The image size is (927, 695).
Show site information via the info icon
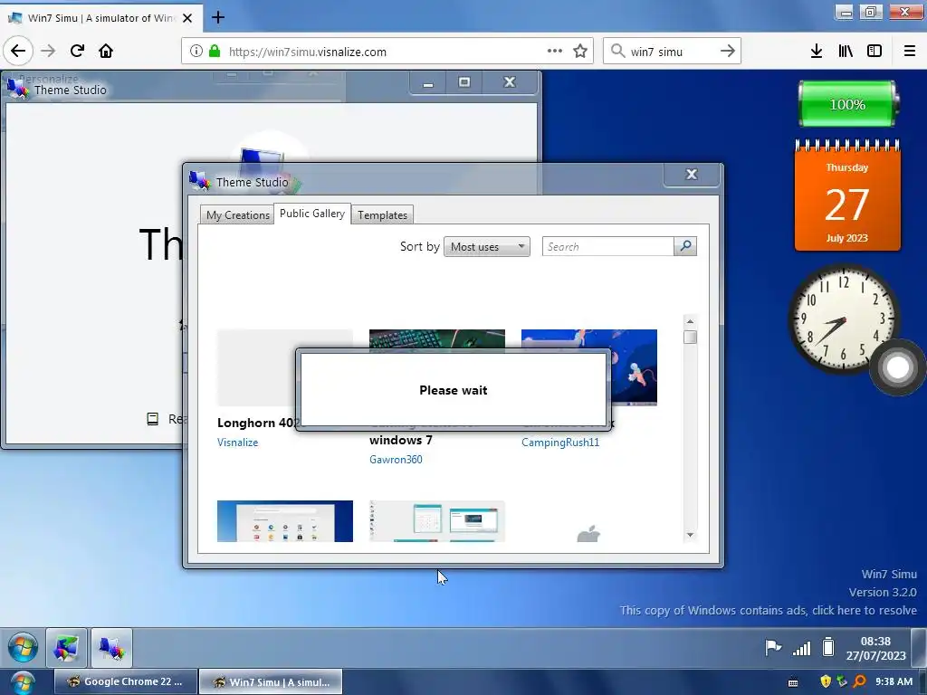tap(196, 51)
